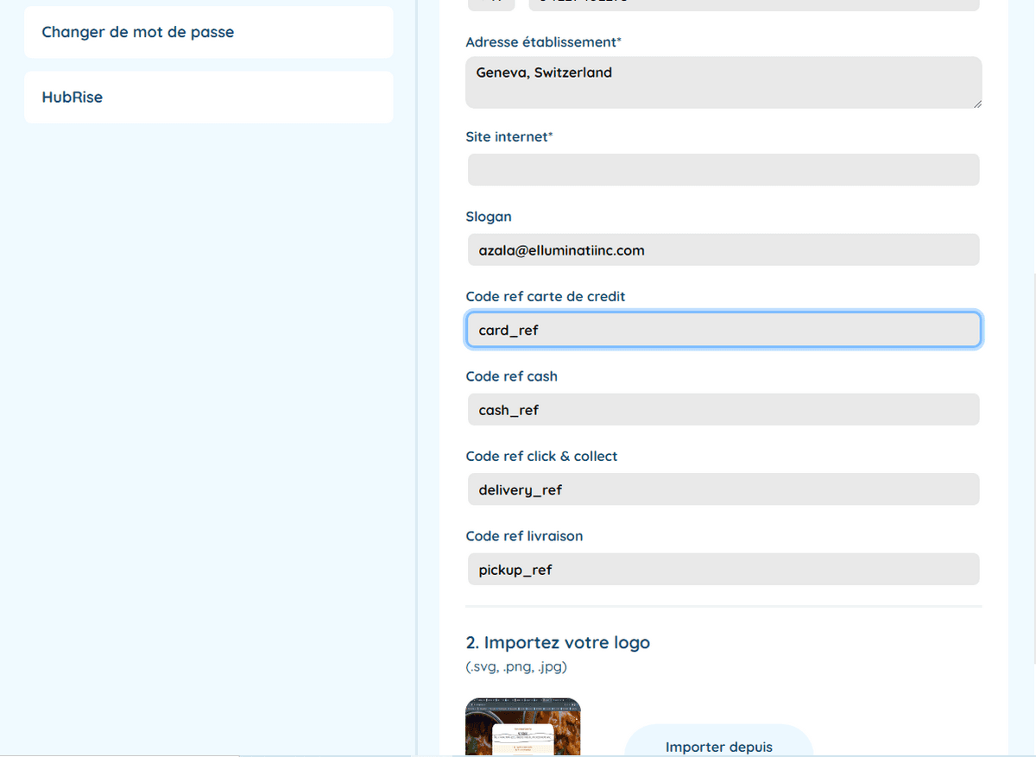This screenshot has height=757, width=1036.
Task: Click the '2. Importez votre logo' heading
Action: [557, 642]
